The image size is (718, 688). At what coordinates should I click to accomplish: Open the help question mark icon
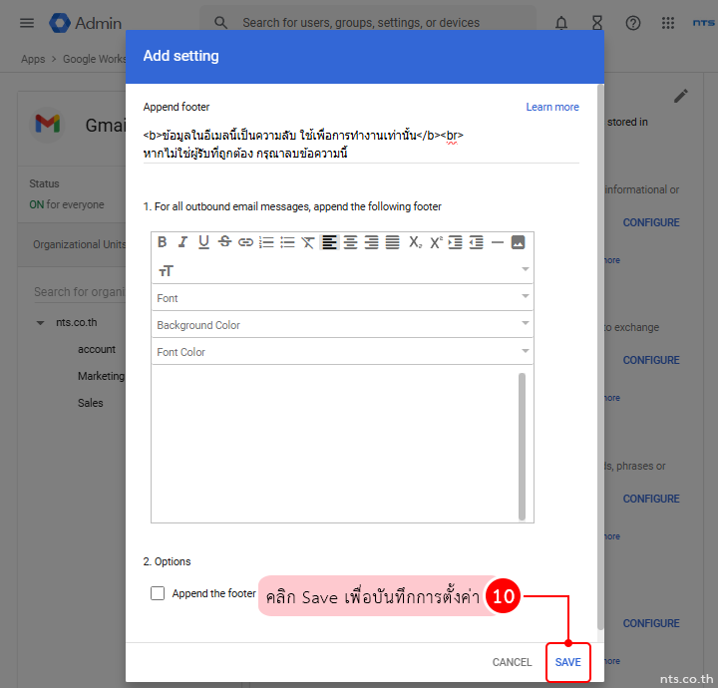[633, 22]
